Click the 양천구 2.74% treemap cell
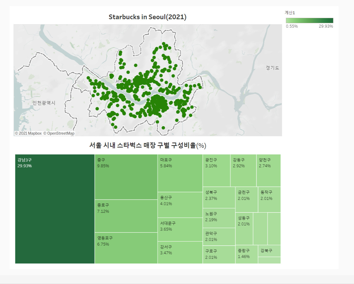The width and height of the screenshot is (354, 284). pos(268,170)
